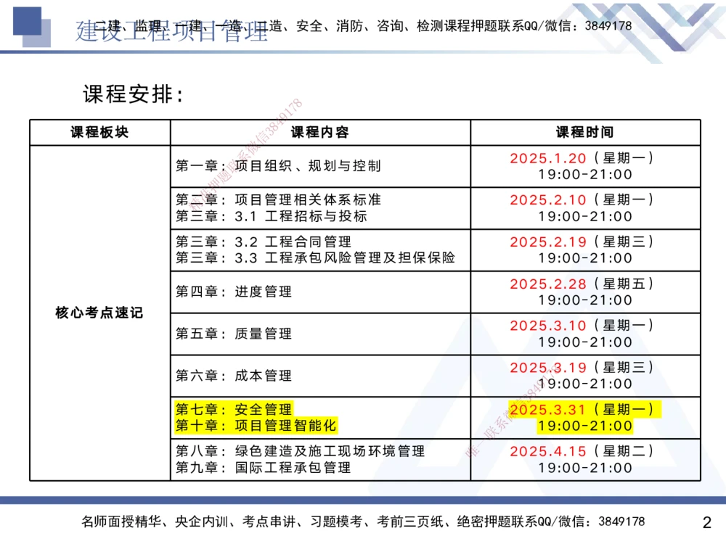This screenshot has width=726, height=544.
Task: Select the 课程板块 column header
Action: [99, 131]
